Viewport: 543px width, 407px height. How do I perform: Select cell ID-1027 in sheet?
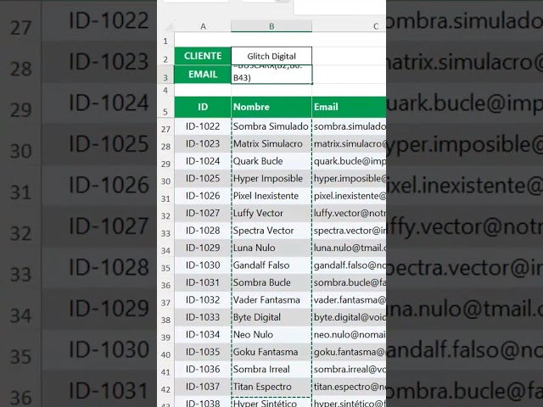tap(203, 213)
